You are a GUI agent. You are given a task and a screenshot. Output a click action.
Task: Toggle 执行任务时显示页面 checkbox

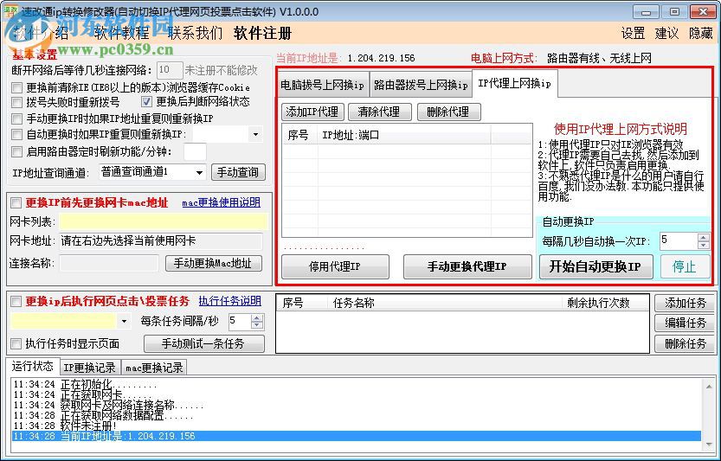[16, 343]
